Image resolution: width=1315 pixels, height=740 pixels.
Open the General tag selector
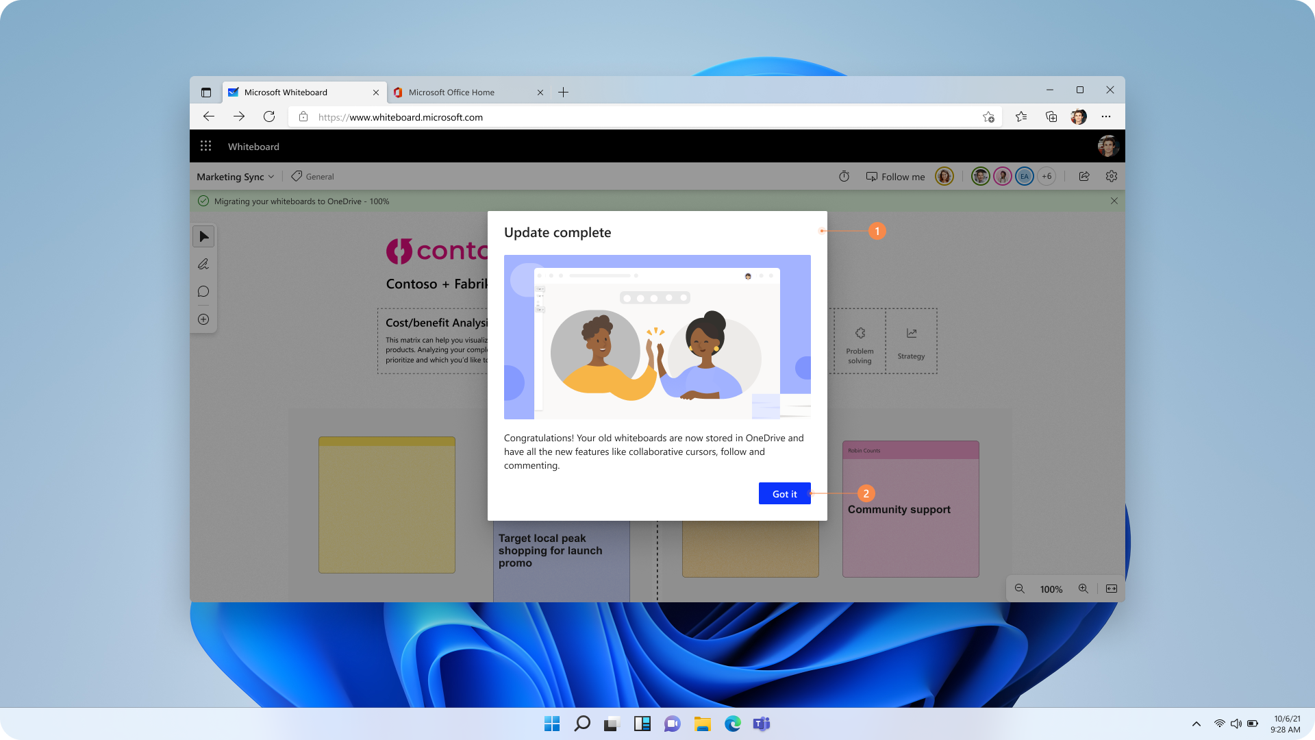(312, 176)
